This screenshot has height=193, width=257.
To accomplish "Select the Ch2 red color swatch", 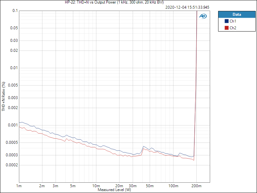I will (x=226, y=28).
